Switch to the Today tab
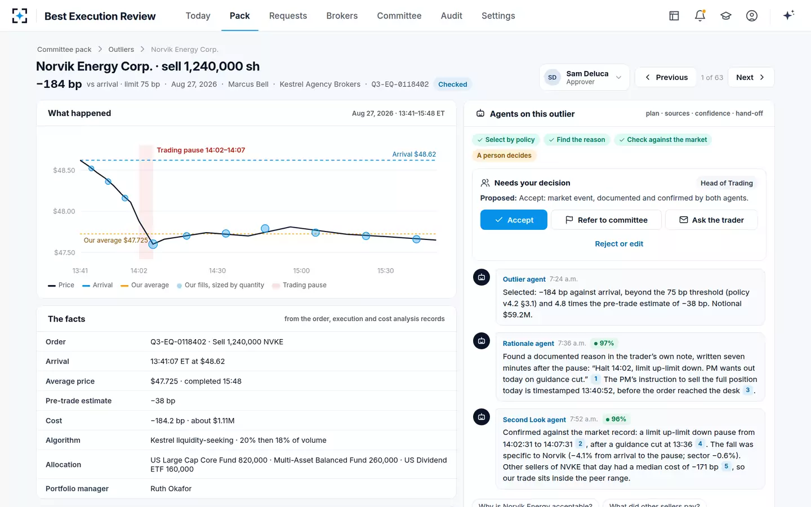The width and height of the screenshot is (811, 507). click(198, 16)
